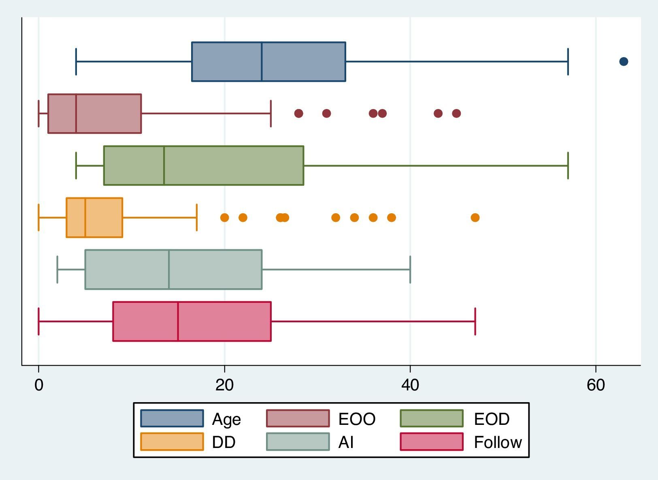Select the blue Age box in the plot
Screen dimensions: 658x480
pyautogui.click(x=268, y=62)
